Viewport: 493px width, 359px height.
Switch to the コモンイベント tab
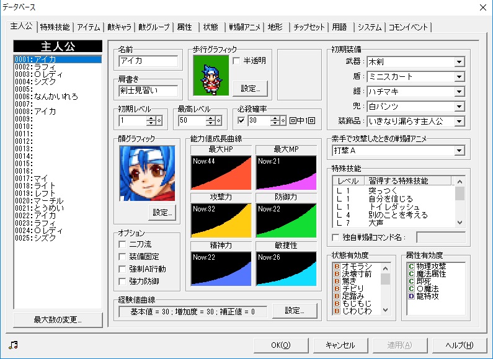[x=408, y=27]
